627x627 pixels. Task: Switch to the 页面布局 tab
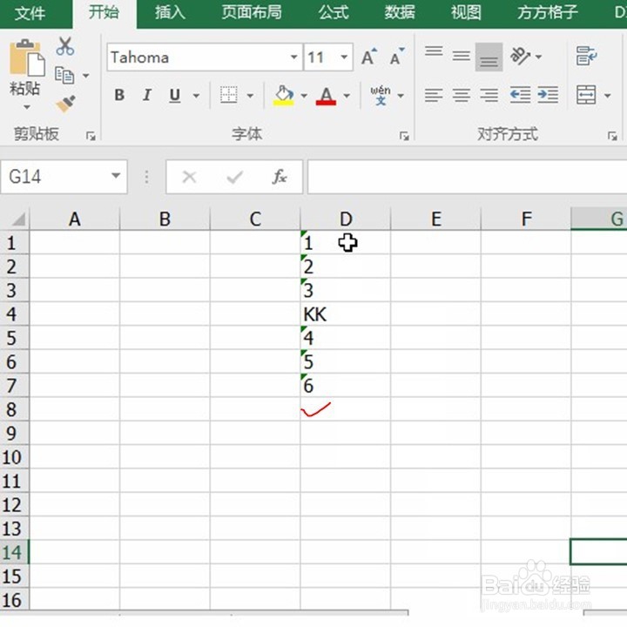click(x=252, y=12)
